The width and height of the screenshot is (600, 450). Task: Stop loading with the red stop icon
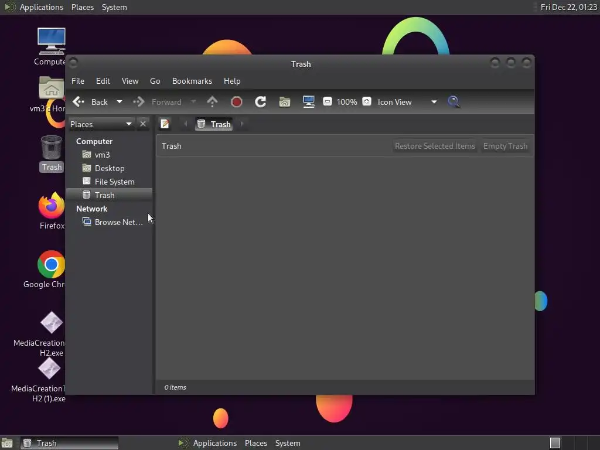tap(237, 102)
